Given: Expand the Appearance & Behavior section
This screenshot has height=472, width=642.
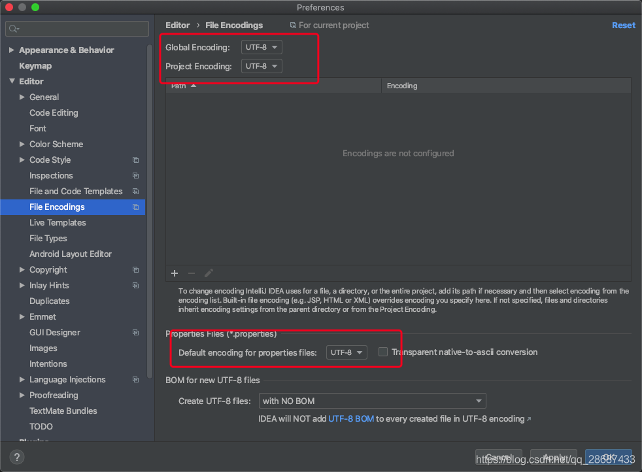Looking at the screenshot, I should pos(12,50).
